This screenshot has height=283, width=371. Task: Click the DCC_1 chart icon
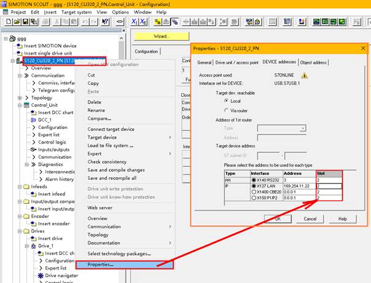(x=33, y=120)
